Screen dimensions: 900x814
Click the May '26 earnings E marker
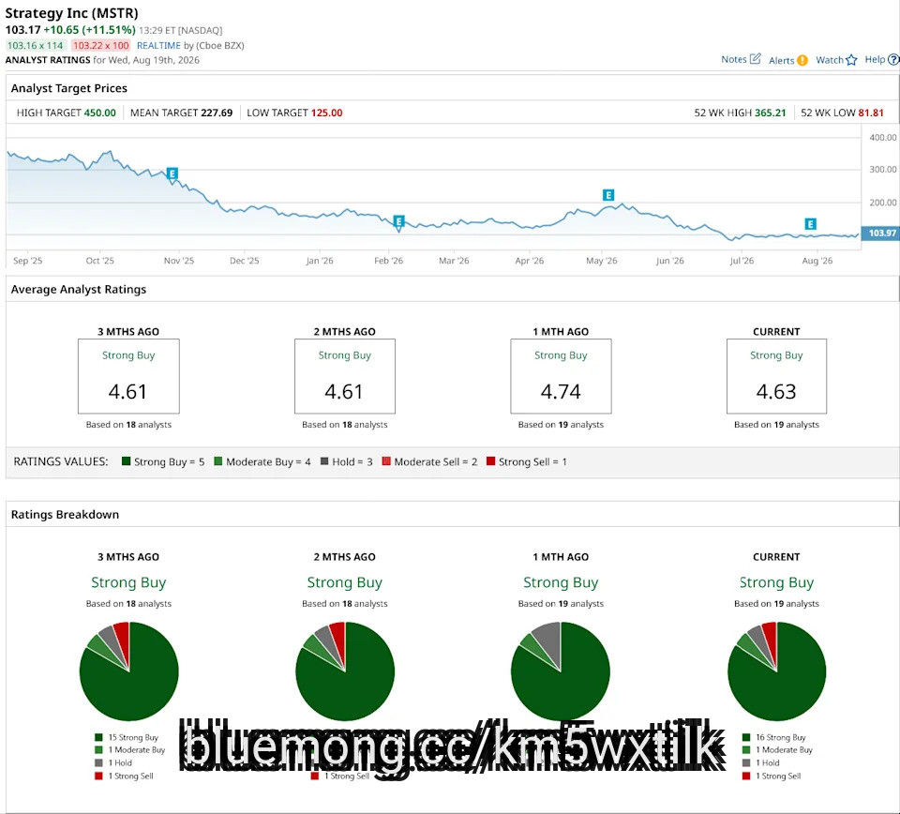coord(608,195)
